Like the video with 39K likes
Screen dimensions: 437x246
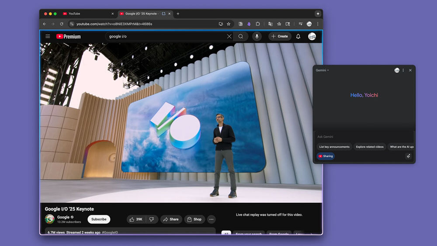(x=136, y=219)
